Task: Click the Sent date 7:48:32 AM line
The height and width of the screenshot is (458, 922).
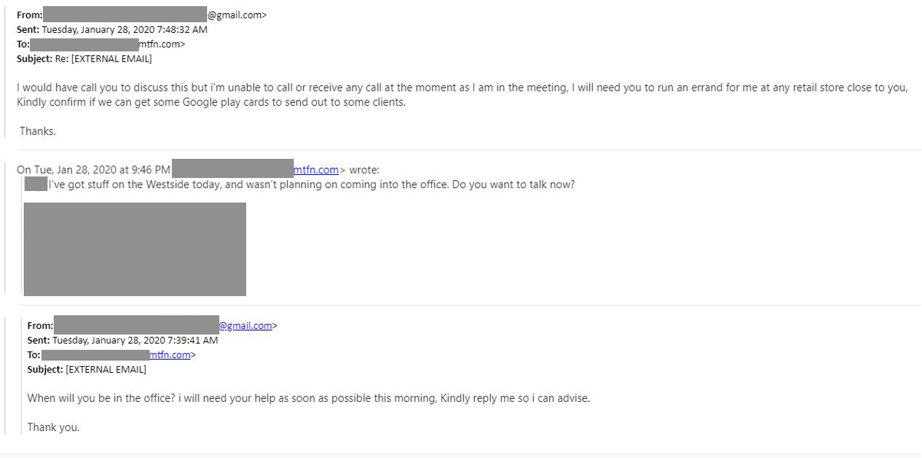Action: click(112, 29)
